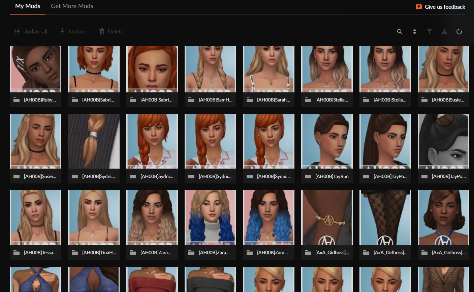This screenshot has width=474, height=292.
Task: Open the AxA_Girlboss fishnet tights thumbnail
Action: point(385,217)
